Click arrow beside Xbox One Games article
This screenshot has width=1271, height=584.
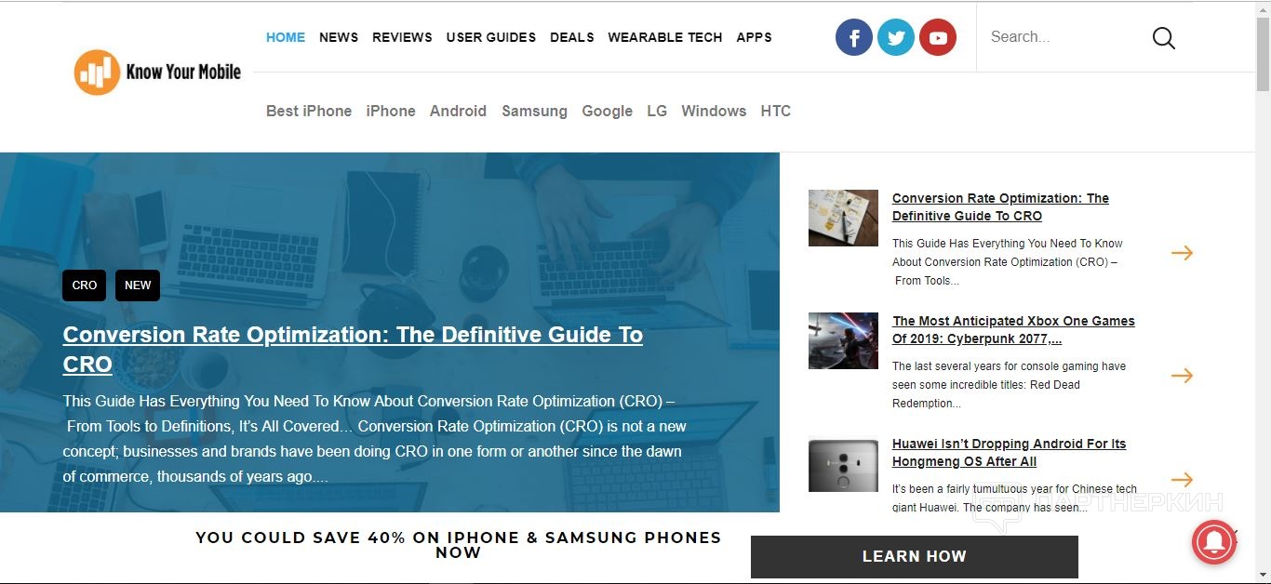pos(1182,376)
